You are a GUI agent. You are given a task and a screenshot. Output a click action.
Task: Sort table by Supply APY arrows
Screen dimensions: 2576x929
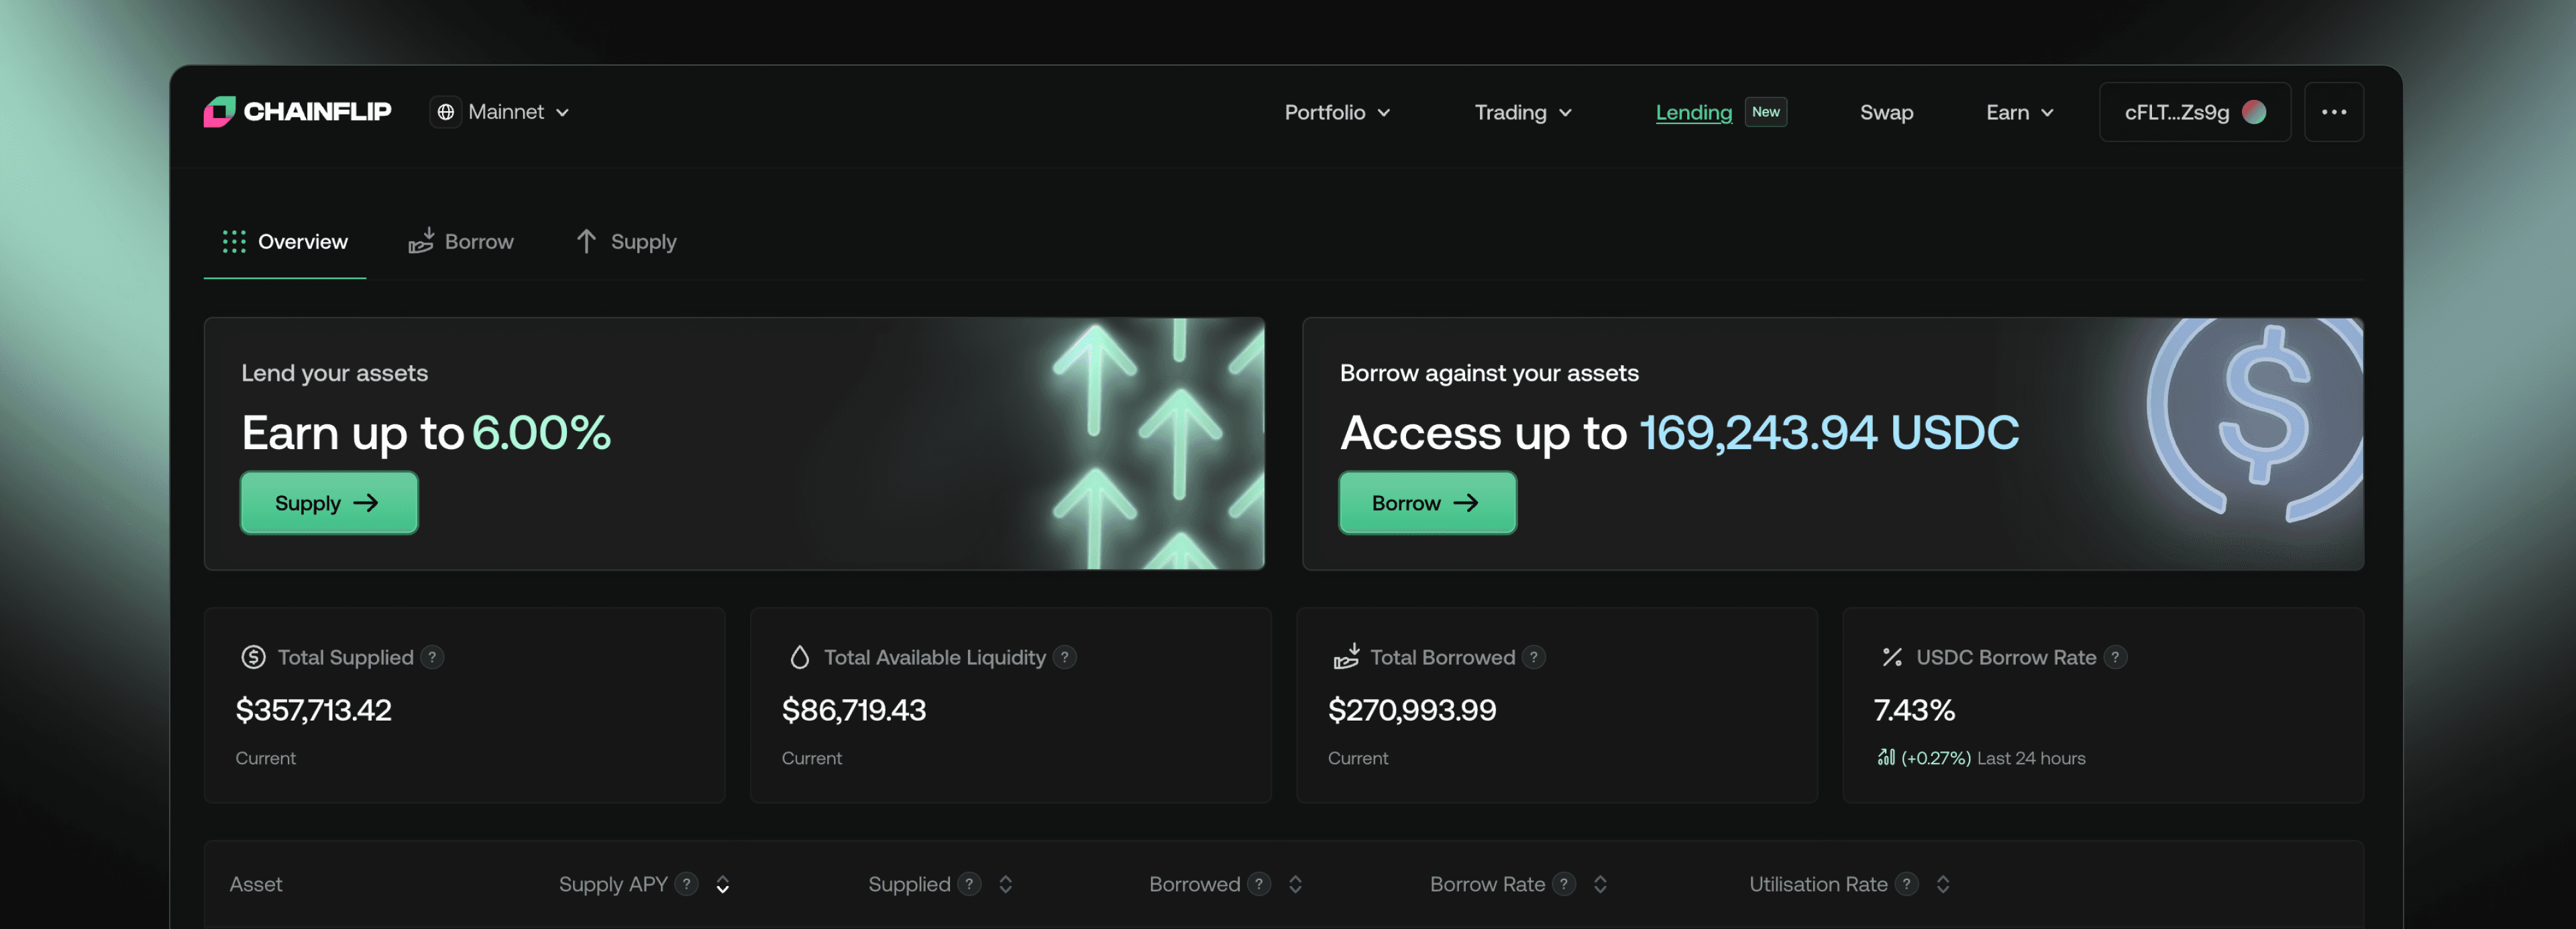point(723,884)
